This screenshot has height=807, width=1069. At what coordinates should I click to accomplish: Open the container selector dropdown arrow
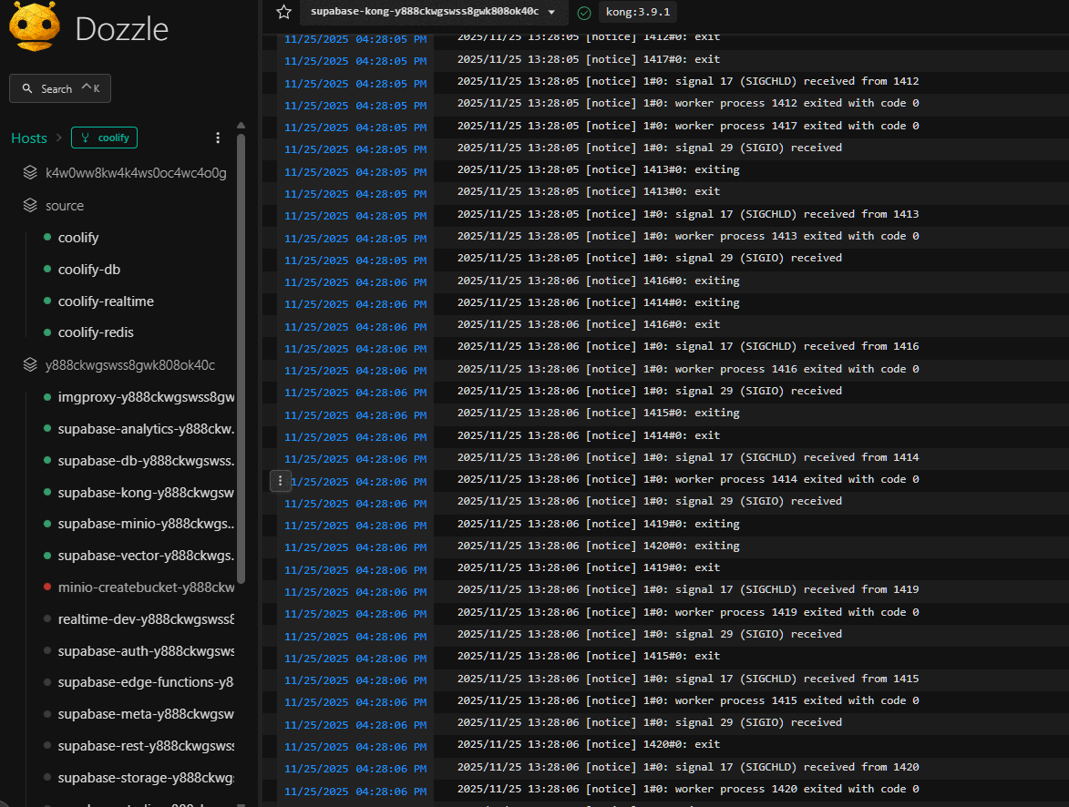coord(551,12)
